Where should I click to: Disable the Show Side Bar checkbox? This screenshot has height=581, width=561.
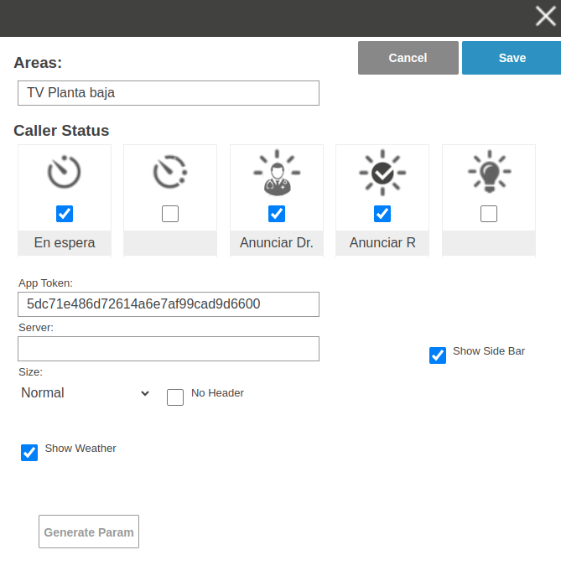(438, 355)
